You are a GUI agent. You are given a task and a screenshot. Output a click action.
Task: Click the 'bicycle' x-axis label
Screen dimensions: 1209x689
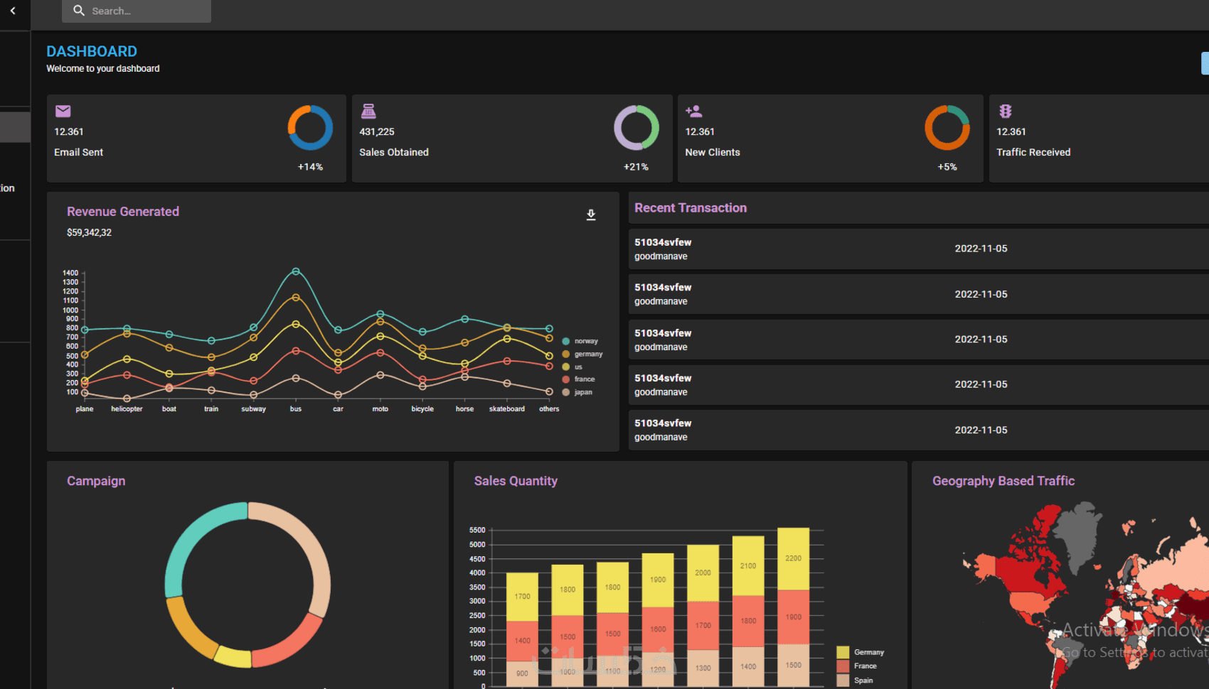click(422, 409)
